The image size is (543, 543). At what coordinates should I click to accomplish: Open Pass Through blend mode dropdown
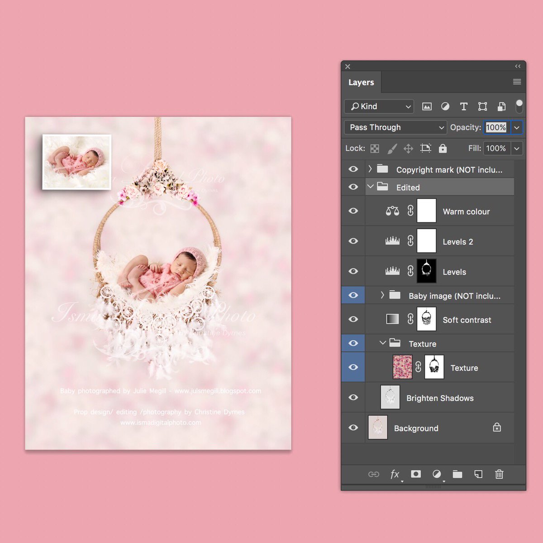(395, 127)
